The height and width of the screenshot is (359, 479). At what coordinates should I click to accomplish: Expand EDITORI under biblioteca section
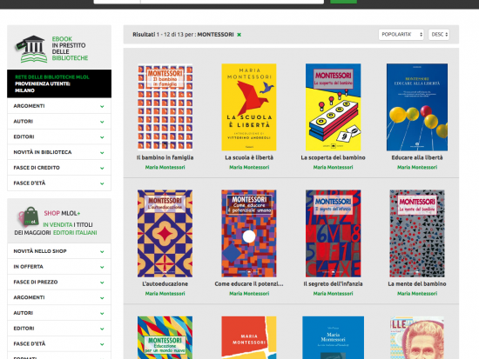pyautogui.click(x=59, y=136)
